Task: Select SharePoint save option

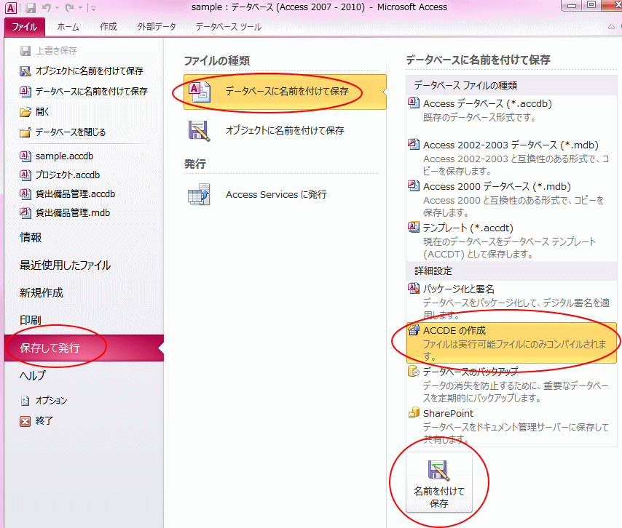Action: click(x=511, y=425)
